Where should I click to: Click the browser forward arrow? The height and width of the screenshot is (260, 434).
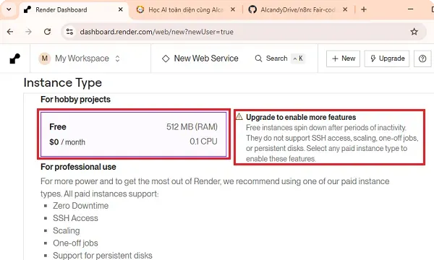point(28,32)
